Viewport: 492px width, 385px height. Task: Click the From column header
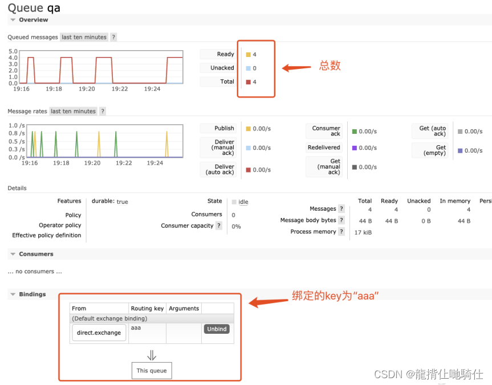99,309
